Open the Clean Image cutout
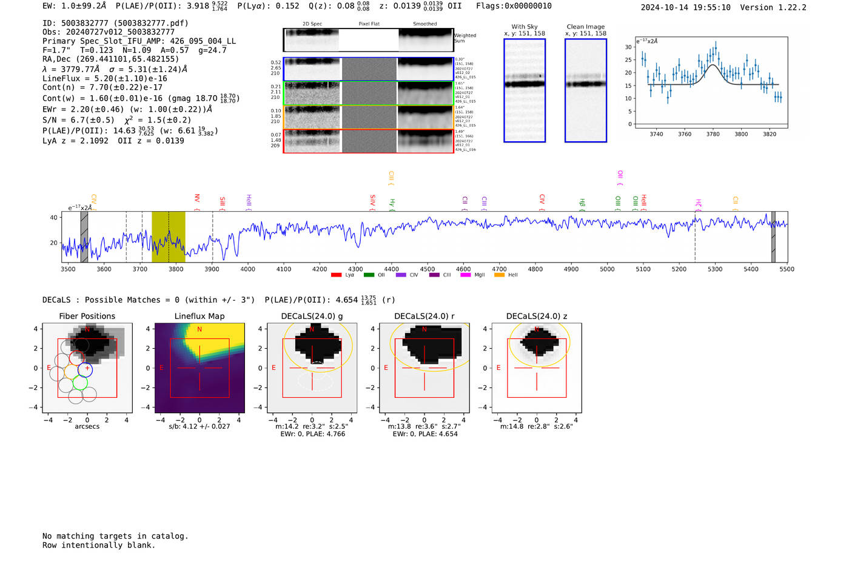 tap(586, 90)
